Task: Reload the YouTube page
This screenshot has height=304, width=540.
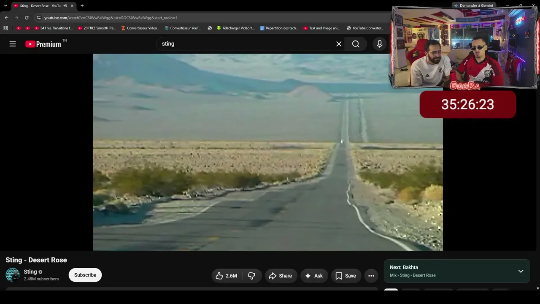Action: pyautogui.click(x=27, y=18)
